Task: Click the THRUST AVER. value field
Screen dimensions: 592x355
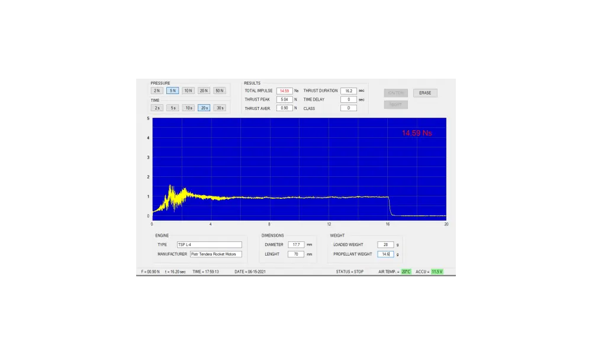Action: tap(284, 108)
